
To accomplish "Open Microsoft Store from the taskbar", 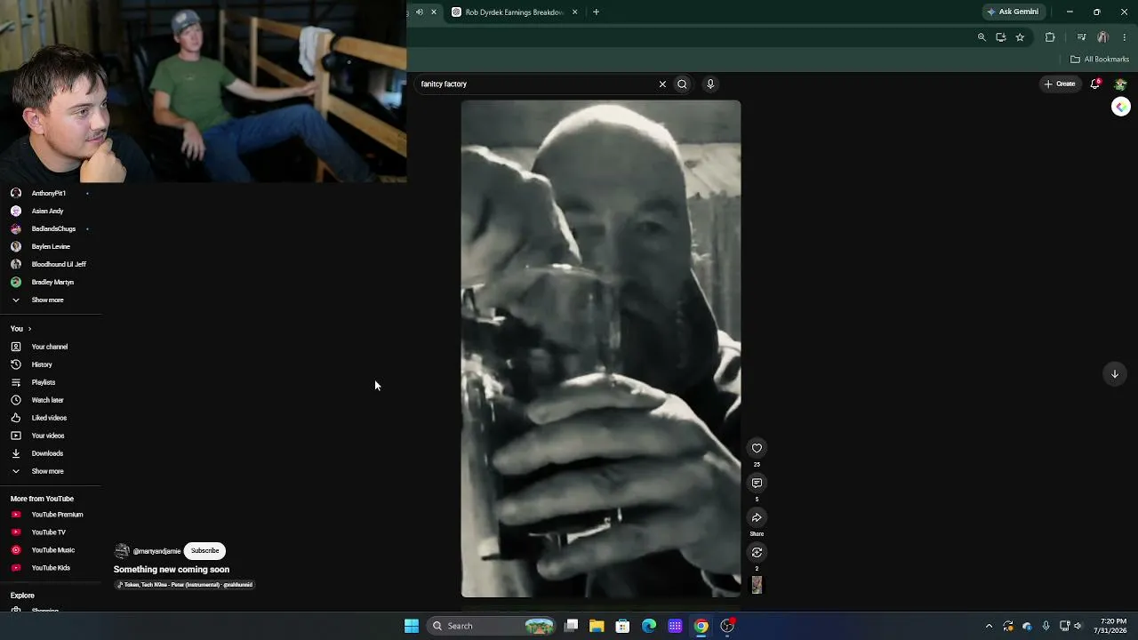I will [622, 626].
